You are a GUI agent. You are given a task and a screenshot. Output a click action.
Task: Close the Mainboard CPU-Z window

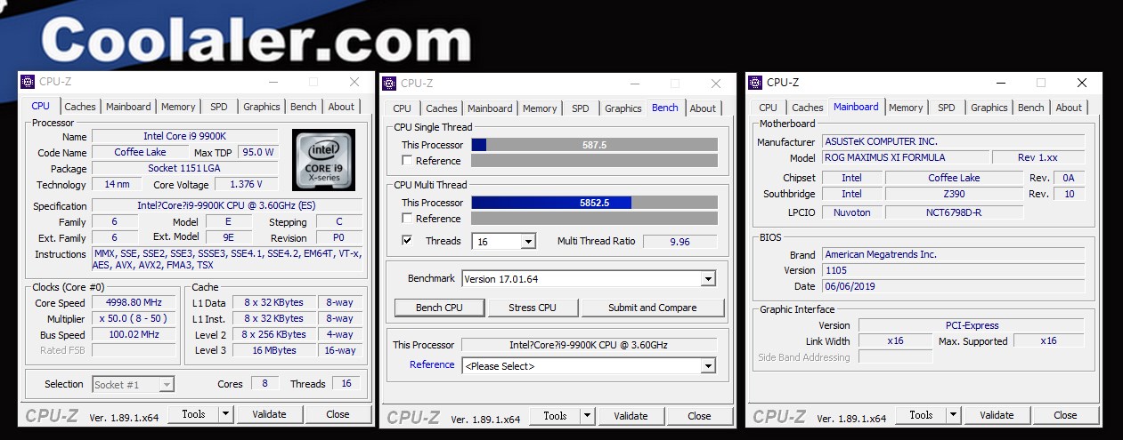[1081, 83]
